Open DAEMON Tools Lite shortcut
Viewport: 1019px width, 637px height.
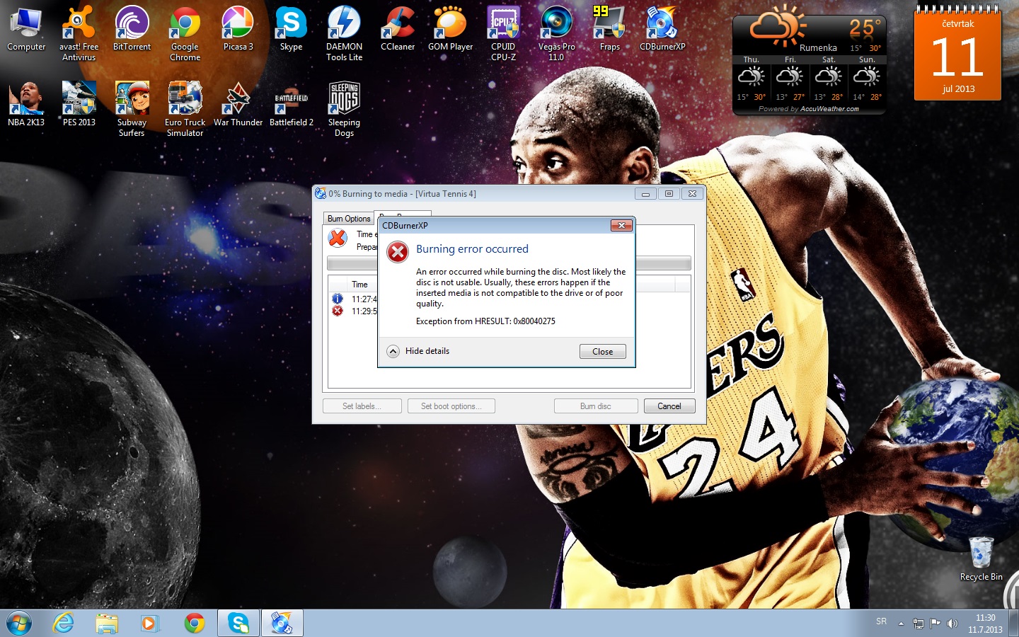(344, 33)
